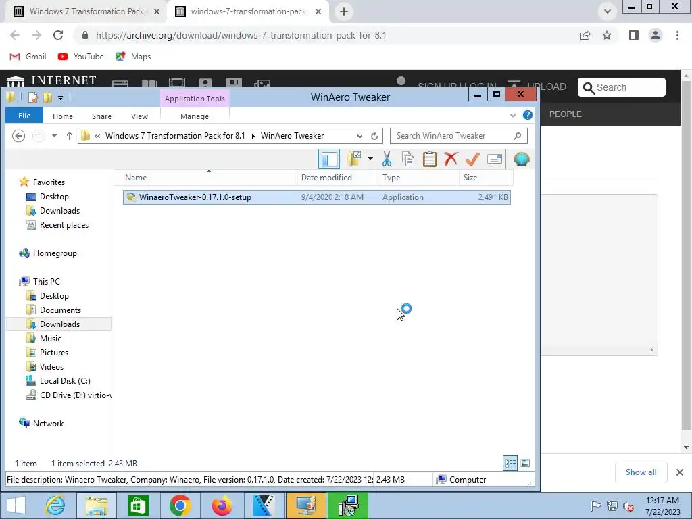Viewport: 692px width, 519px height.
Task: Click the Chrome address bar URL
Action: point(241,35)
